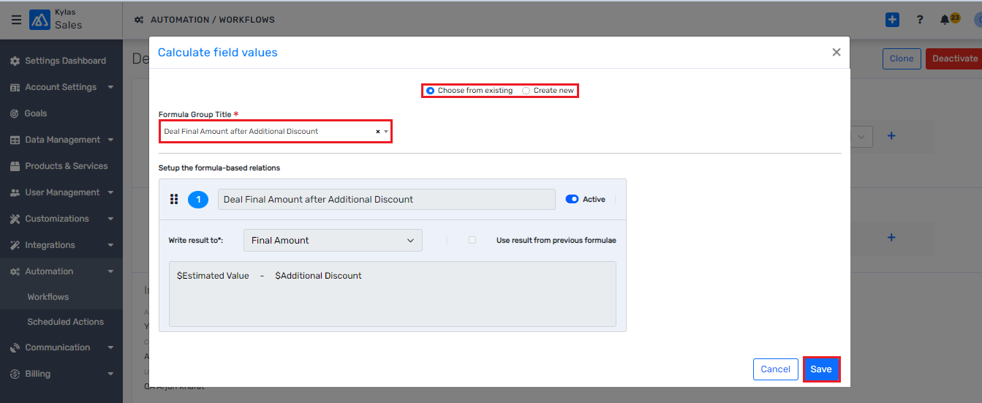Click the Save button
The height and width of the screenshot is (403, 982).
pos(821,369)
